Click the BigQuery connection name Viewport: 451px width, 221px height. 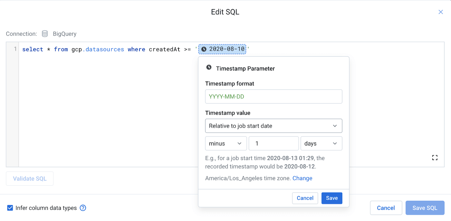pos(64,34)
